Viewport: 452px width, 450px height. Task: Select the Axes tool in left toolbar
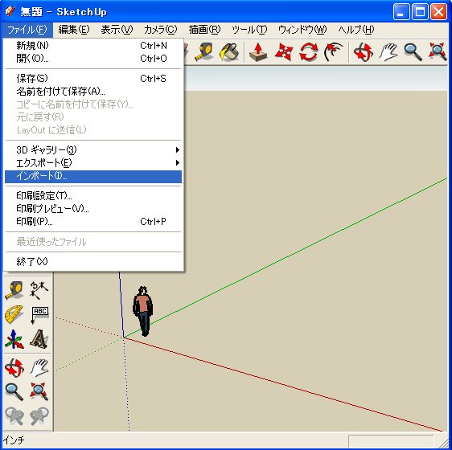(x=14, y=339)
